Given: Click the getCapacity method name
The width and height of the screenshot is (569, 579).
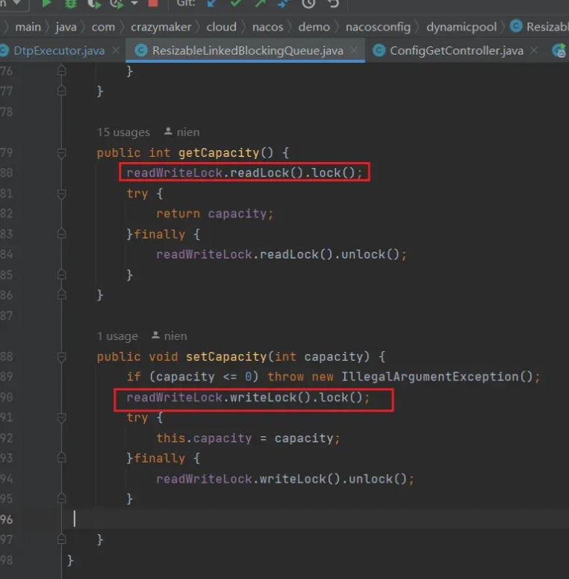Looking at the screenshot, I should [x=220, y=152].
